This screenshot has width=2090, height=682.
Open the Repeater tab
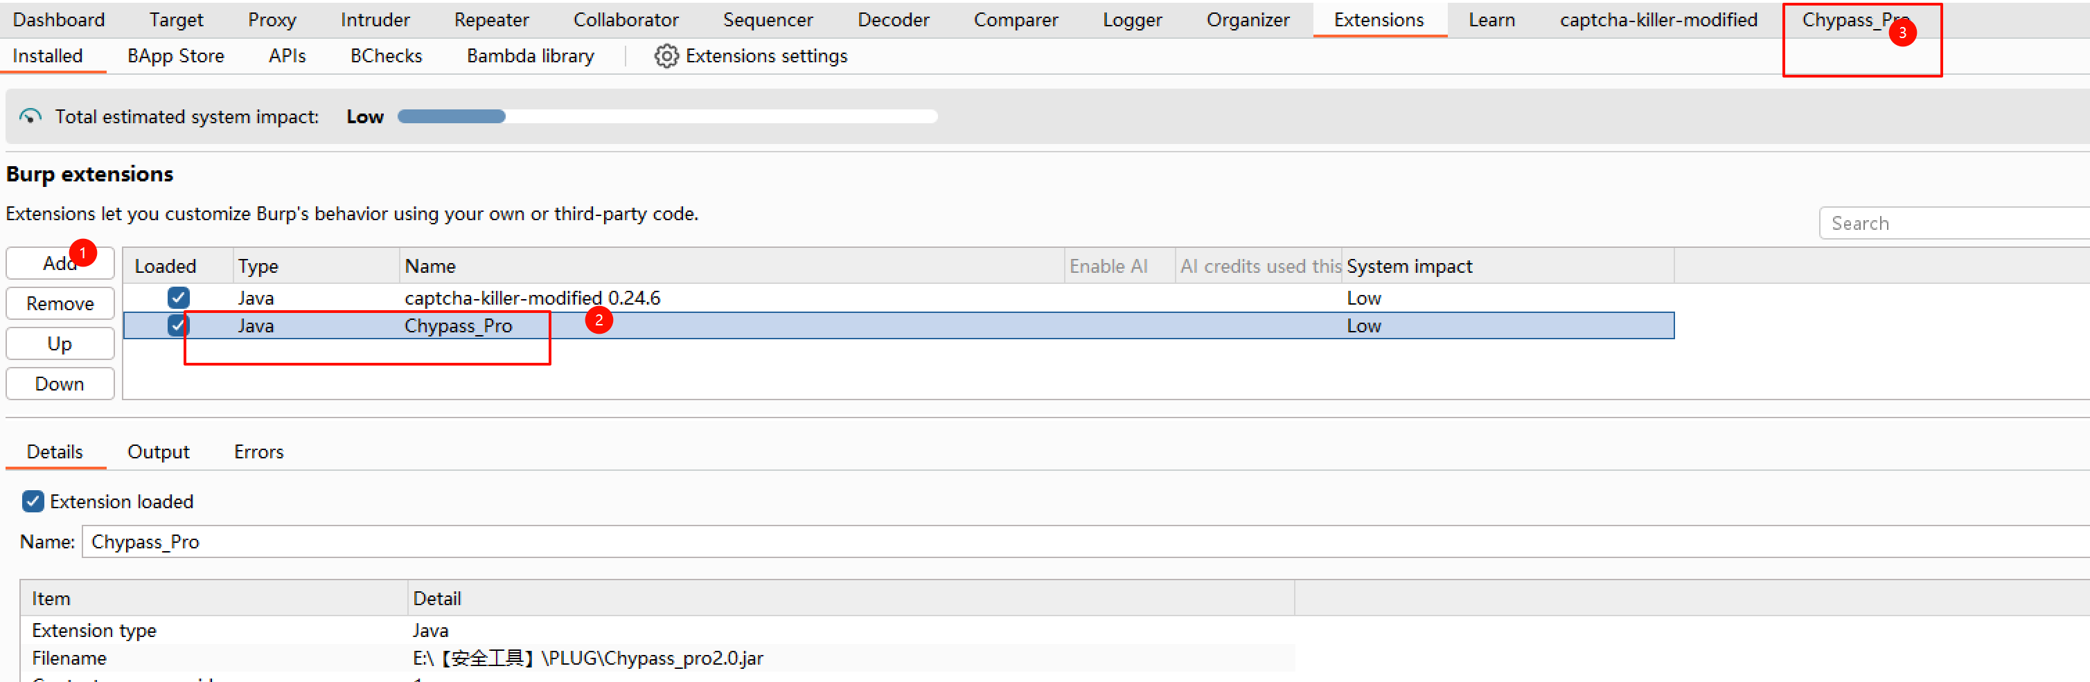pyautogui.click(x=491, y=19)
